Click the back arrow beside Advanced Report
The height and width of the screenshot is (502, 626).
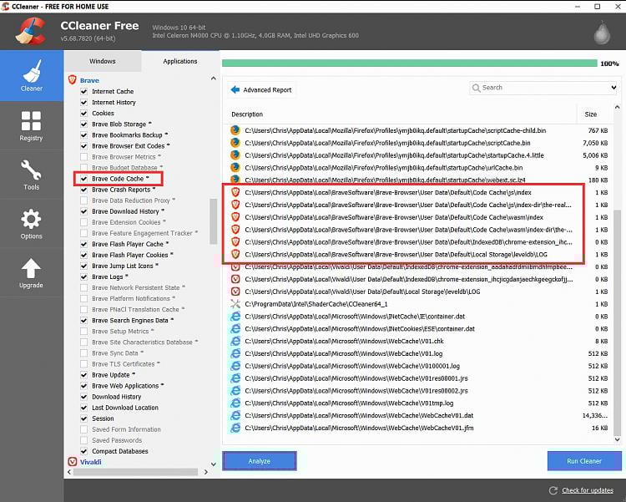(x=235, y=89)
